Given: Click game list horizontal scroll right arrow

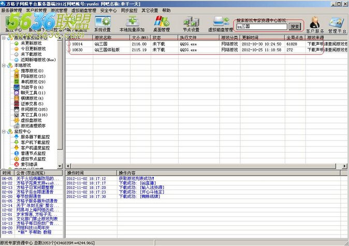Looking at the screenshot, I should [x=344, y=166].
